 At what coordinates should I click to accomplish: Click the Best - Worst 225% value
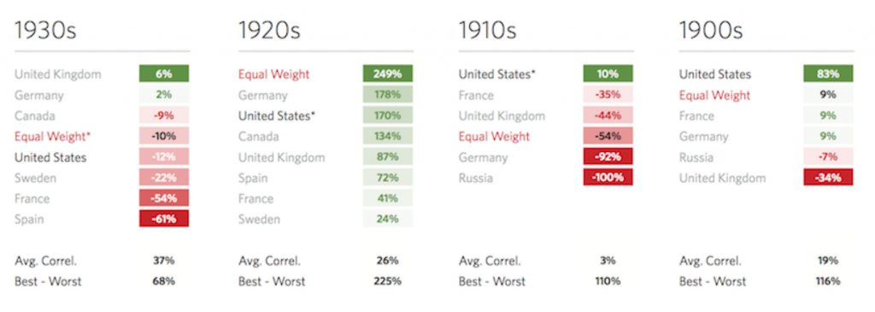387,281
